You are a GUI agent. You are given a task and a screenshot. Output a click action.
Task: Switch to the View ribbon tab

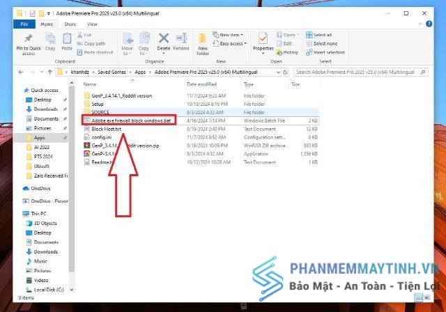click(92, 24)
